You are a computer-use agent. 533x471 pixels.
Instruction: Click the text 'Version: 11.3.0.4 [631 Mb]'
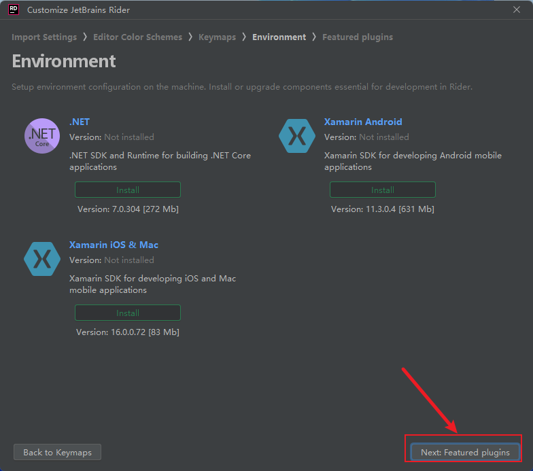coord(383,209)
